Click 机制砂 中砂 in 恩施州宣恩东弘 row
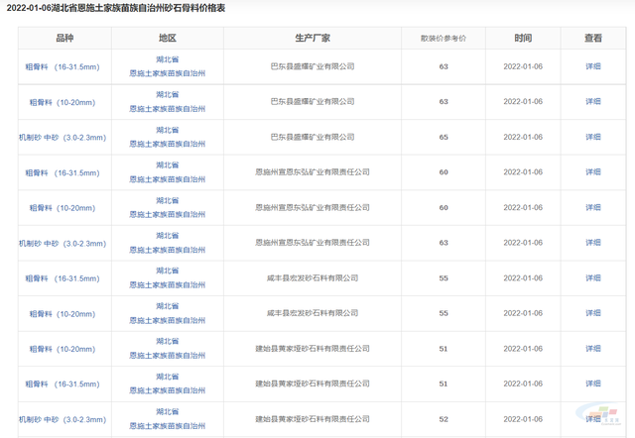Screen dimensions: 635x438 [x=63, y=243]
